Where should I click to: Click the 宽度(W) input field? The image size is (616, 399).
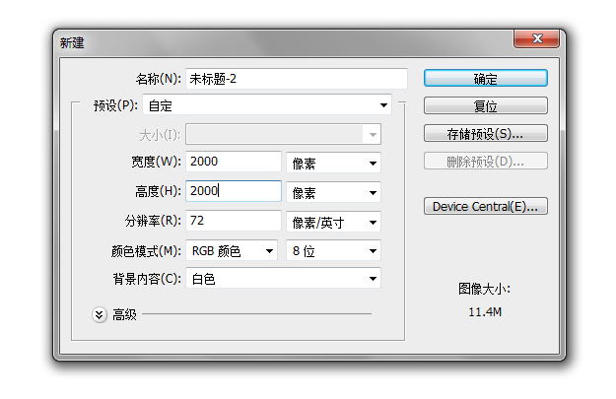(234, 162)
